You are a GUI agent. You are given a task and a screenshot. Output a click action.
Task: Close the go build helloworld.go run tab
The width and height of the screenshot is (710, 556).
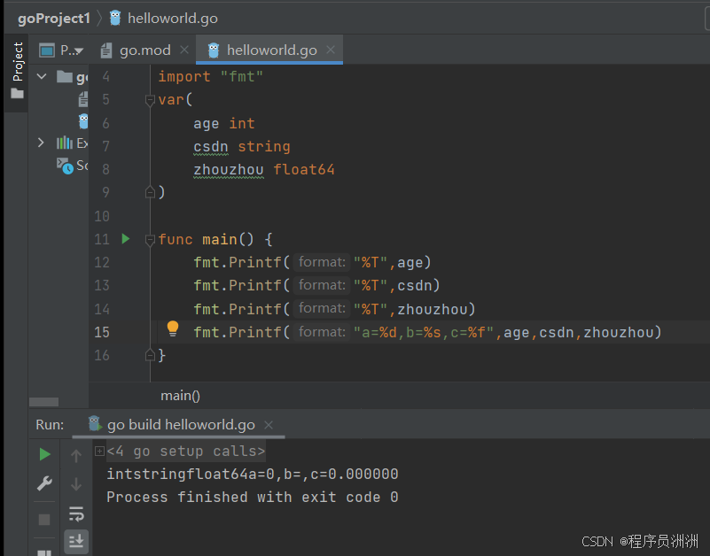pyautogui.click(x=269, y=425)
